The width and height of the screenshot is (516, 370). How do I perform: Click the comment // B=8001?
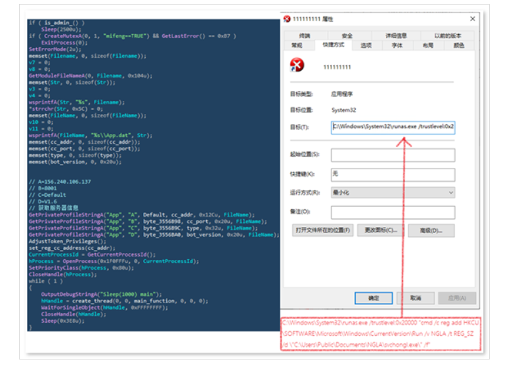(x=43, y=188)
